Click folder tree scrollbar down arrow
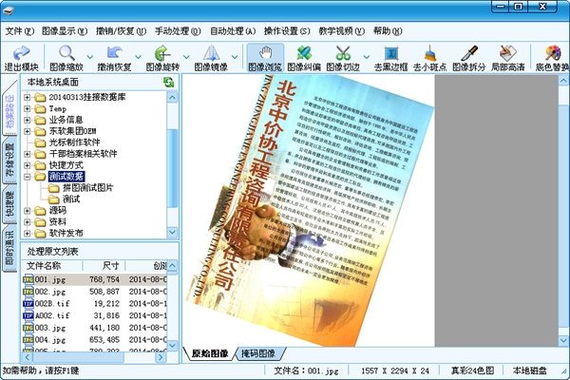 [172, 232]
